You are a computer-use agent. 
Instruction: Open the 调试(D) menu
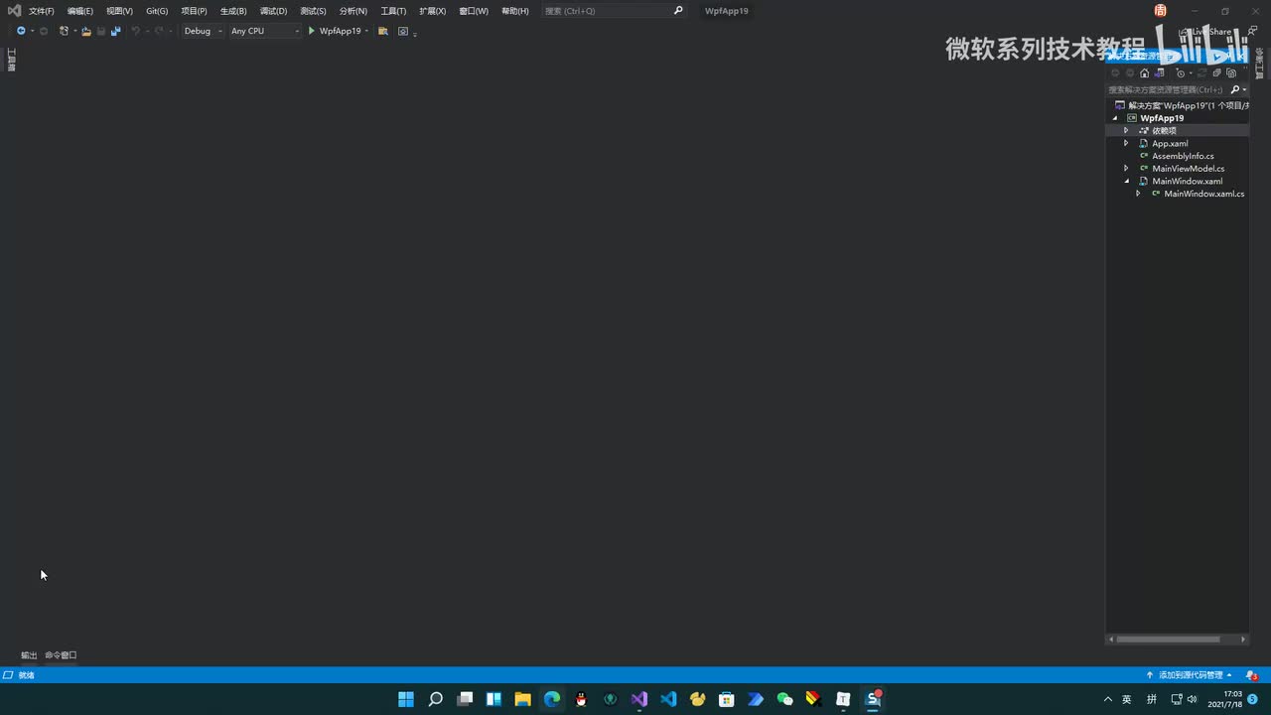(273, 11)
